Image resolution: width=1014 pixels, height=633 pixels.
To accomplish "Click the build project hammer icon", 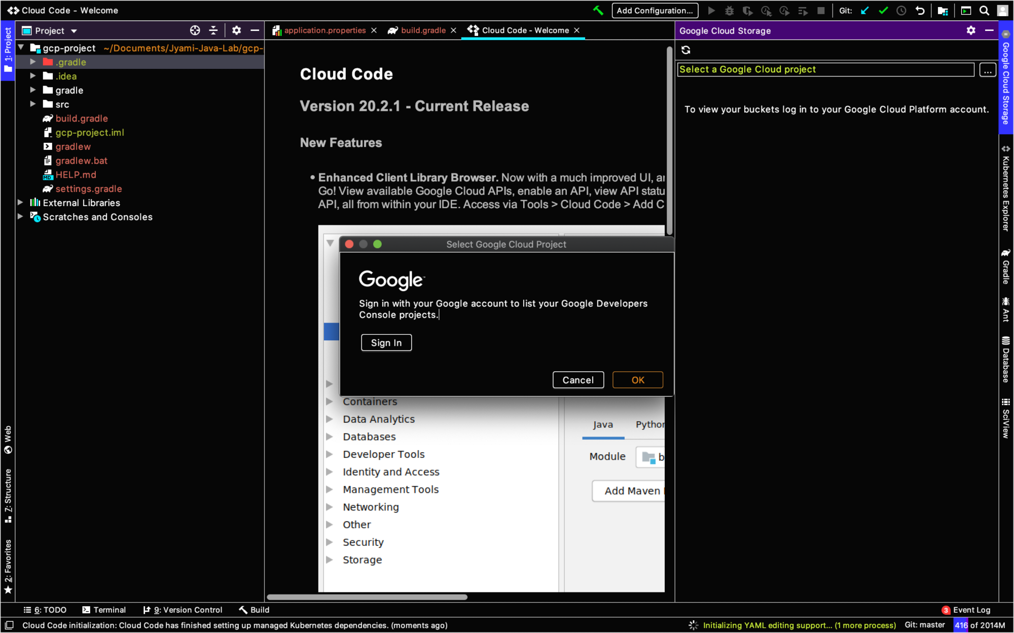I will click(x=598, y=10).
